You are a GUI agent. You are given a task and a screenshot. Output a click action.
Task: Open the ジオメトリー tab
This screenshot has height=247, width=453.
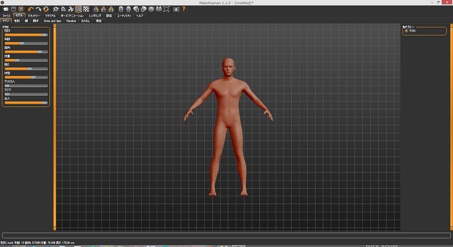[x=34, y=16]
